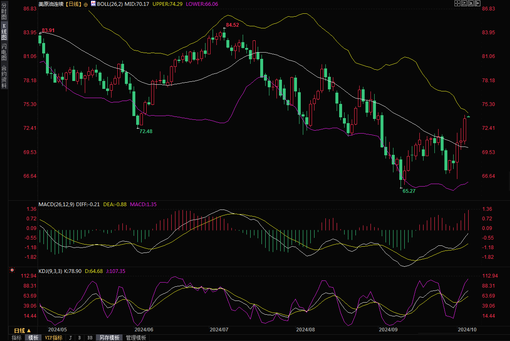The width and height of the screenshot is (510, 341).
Task: Switch to the 指标 tab
Action: click(17, 338)
